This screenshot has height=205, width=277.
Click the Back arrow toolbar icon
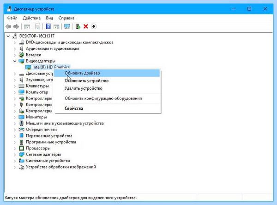pyautogui.click(x=8, y=26)
